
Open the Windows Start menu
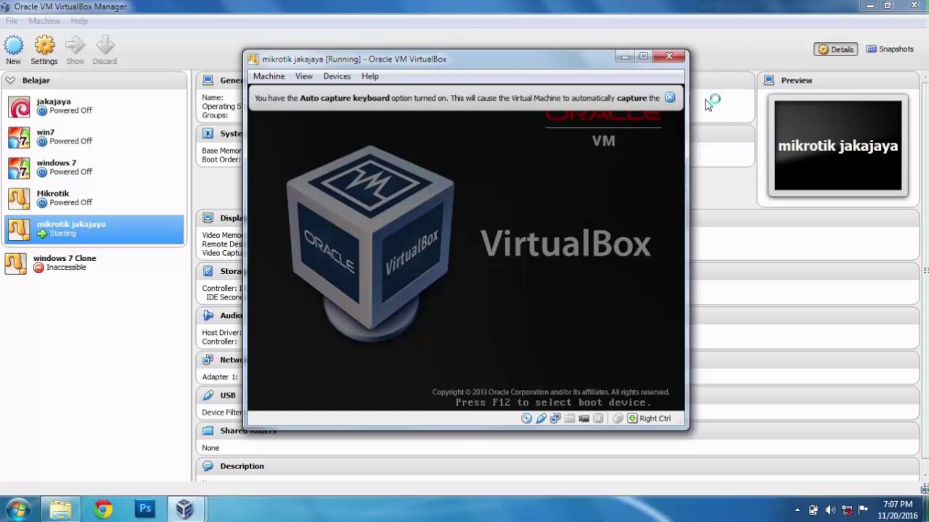[17, 509]
